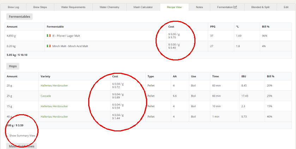Click the '4,850 g' fermentable amount
Image resolution: width=296 pixels, height=149 pixels.
[x=11, y=36]
